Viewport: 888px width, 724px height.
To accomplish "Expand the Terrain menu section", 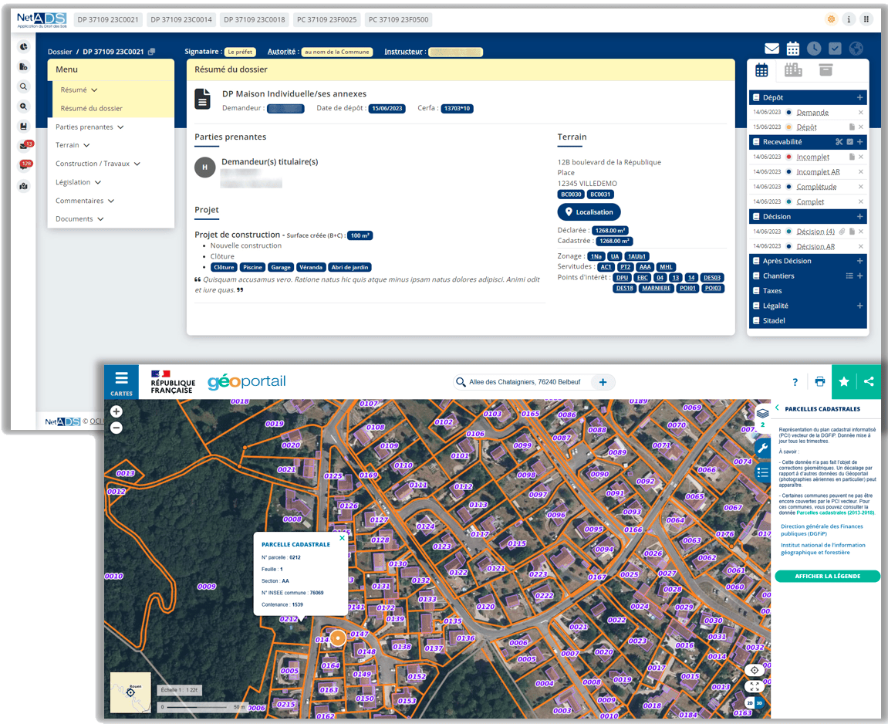I will point(73,145).
